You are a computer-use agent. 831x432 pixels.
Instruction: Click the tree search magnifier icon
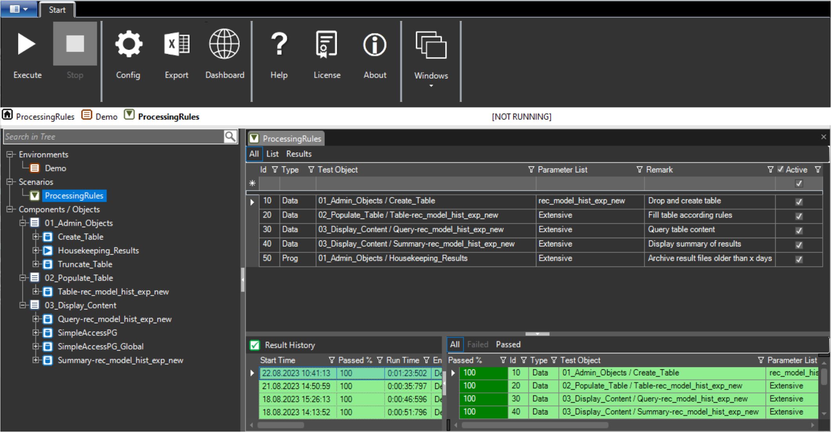click(230, 136)
